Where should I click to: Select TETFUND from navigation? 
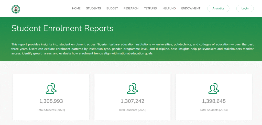[x=150, y=8]
